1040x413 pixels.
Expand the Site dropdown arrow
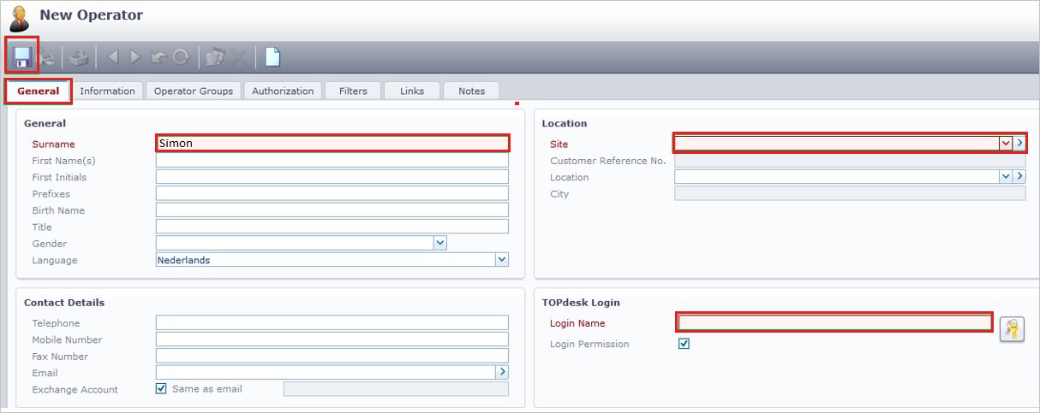click(x=1006, y=144)
